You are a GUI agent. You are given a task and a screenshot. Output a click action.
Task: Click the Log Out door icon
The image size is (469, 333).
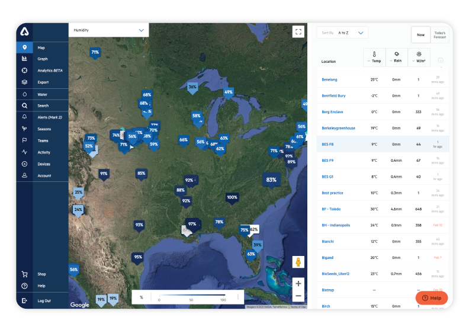coord(24,300)
